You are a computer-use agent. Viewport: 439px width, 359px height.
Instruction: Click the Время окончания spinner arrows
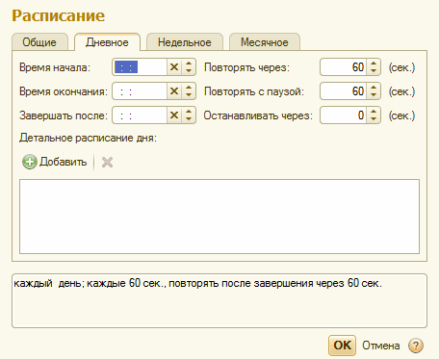click(189, 91)
